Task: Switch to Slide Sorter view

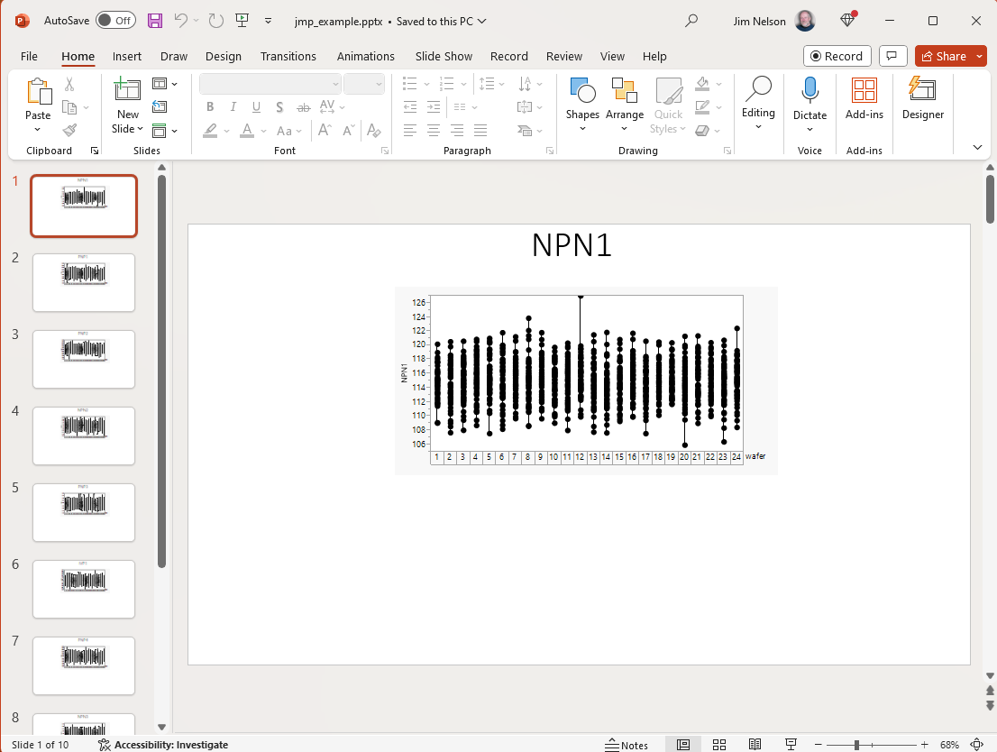Action: (x=719, y=745)
